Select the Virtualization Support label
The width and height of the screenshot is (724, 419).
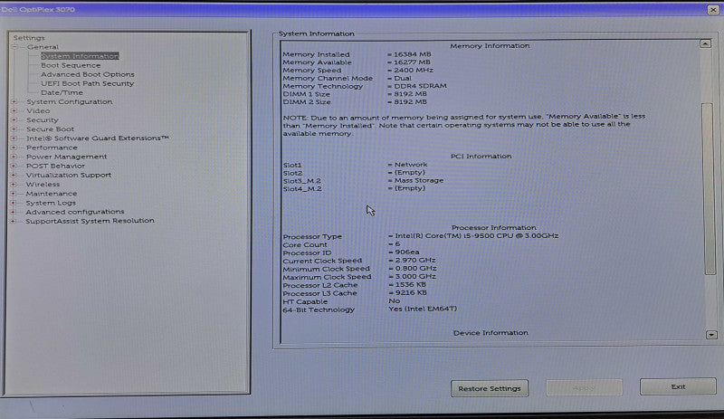(x=69, y=175)
